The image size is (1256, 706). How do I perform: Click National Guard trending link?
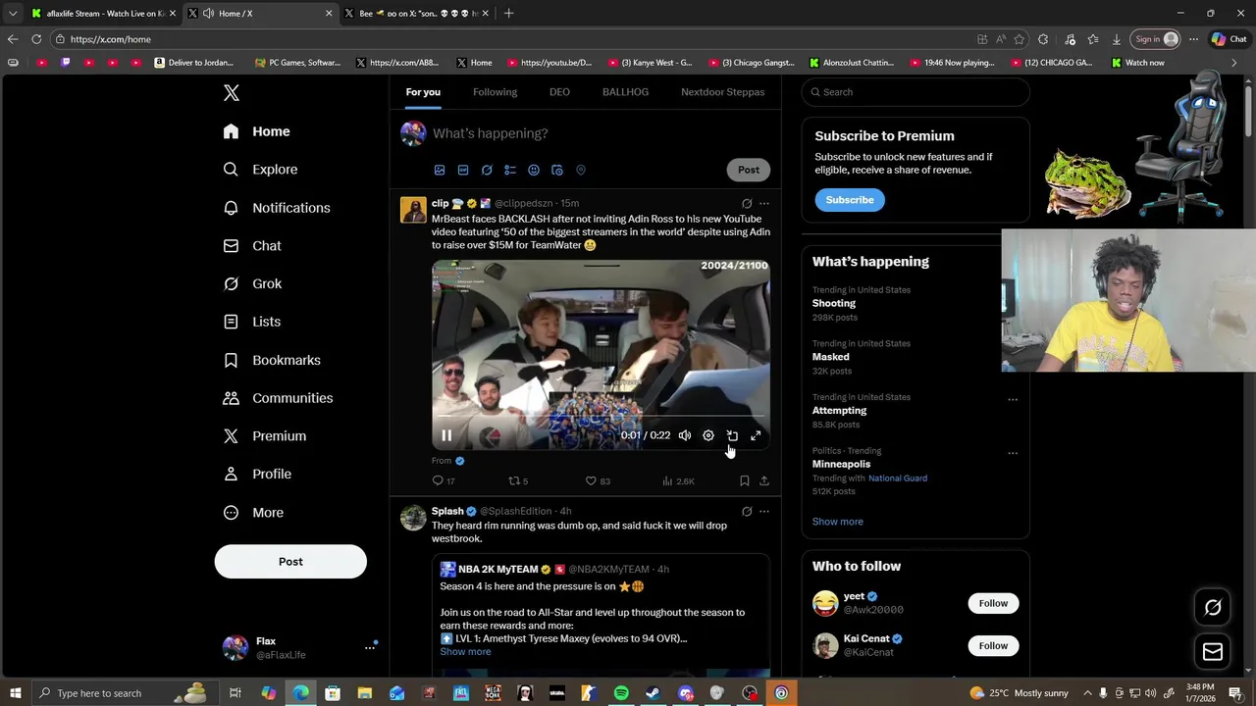click(898, 479)
